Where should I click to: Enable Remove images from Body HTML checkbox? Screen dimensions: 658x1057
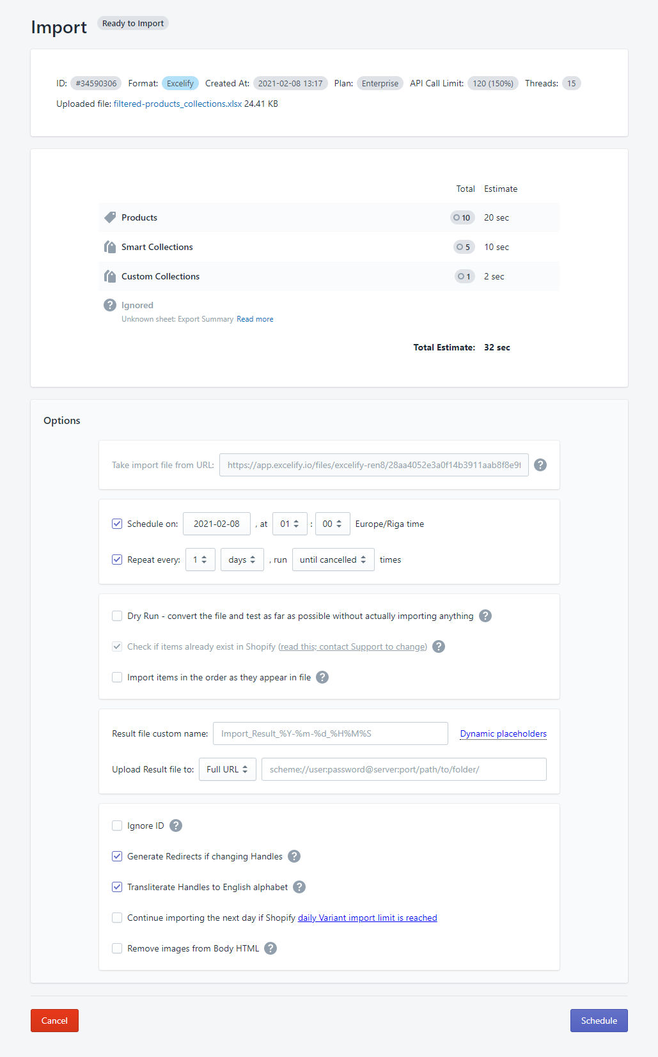pyautogui.click(x=117, y=948)
